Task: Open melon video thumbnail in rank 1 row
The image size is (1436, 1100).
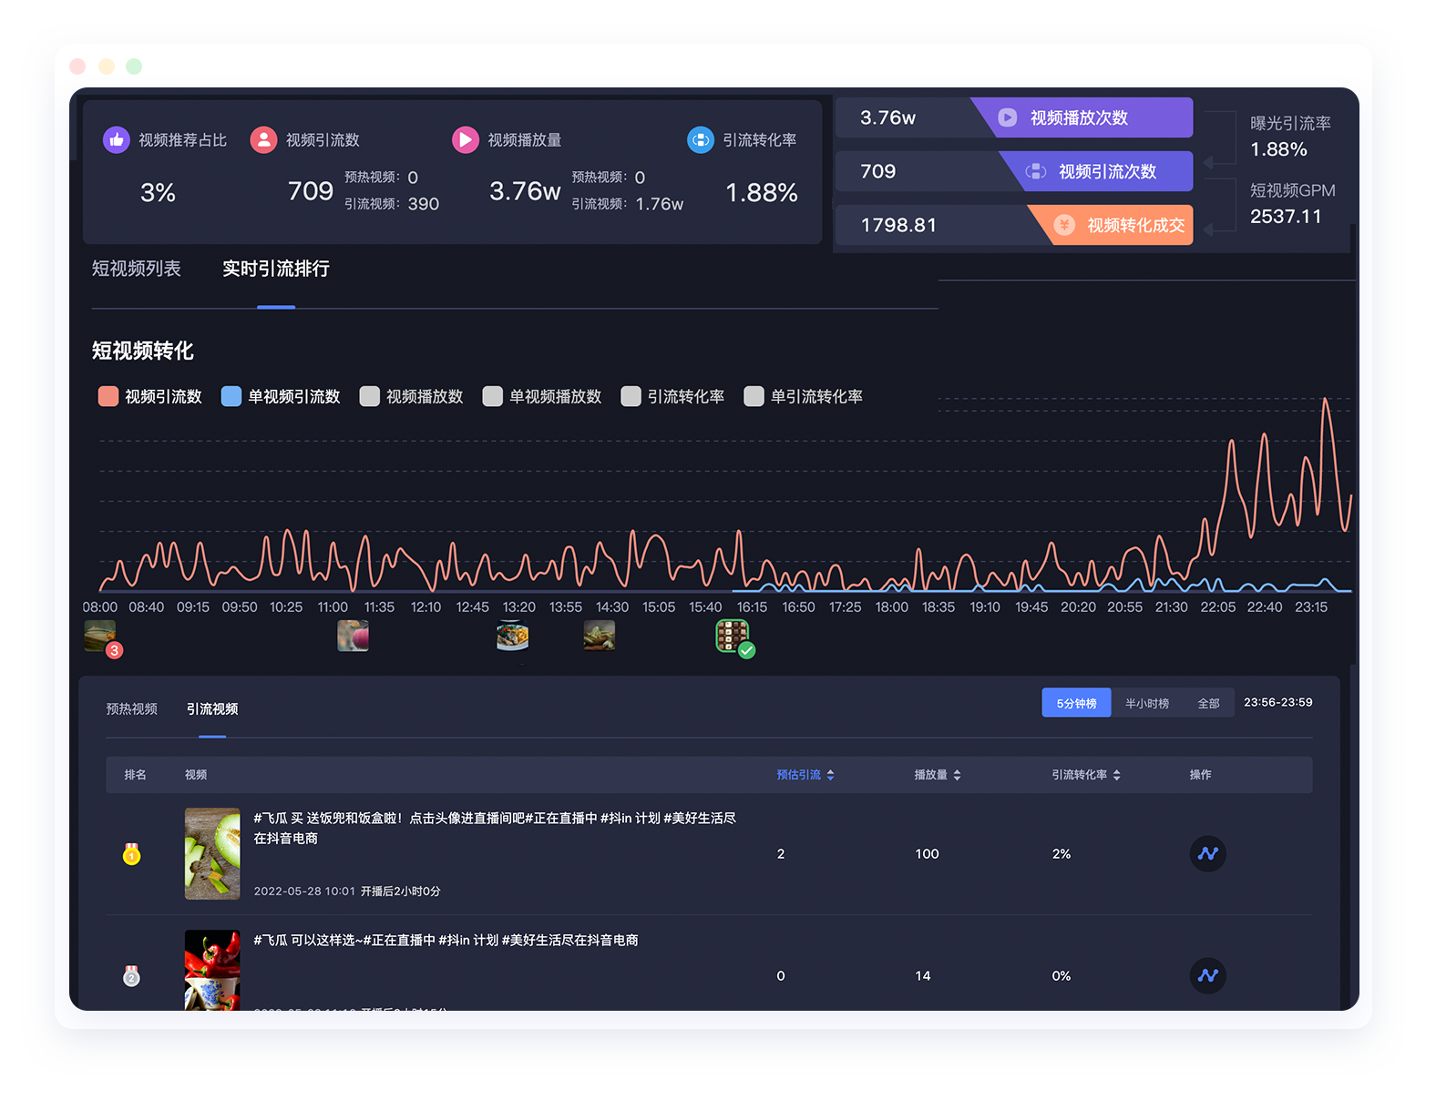Action: 212,853
